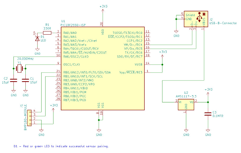Click the blue D1 LED note text

coord(61,146)
